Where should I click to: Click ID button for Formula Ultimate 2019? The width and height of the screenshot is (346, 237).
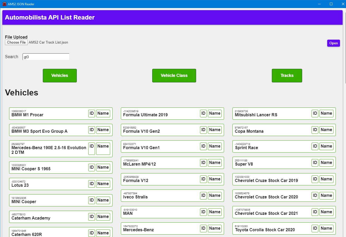tap(203, 113)
